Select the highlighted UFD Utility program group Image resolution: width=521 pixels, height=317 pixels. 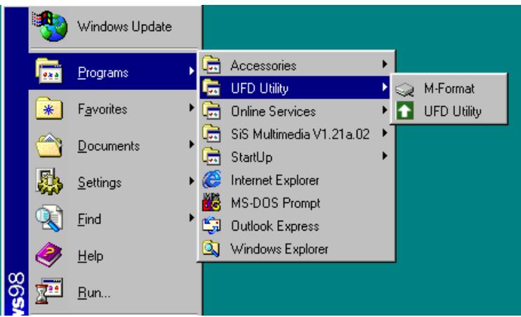(295, 87)
